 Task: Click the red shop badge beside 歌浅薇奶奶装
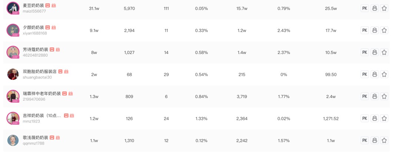coord(52,138)
